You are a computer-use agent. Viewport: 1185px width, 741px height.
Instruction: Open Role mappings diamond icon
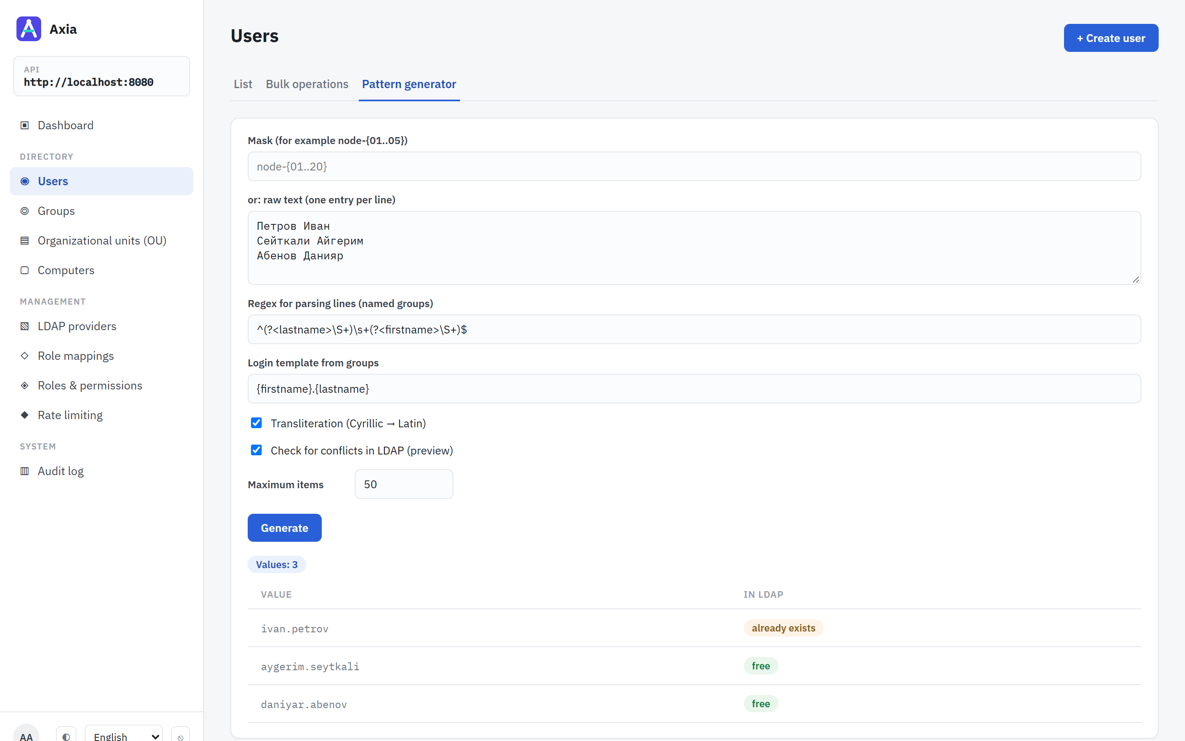(25, 356)
